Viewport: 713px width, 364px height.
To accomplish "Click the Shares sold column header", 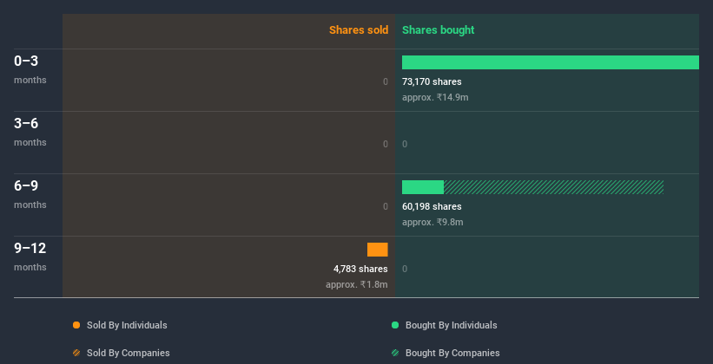I will 359,30.
